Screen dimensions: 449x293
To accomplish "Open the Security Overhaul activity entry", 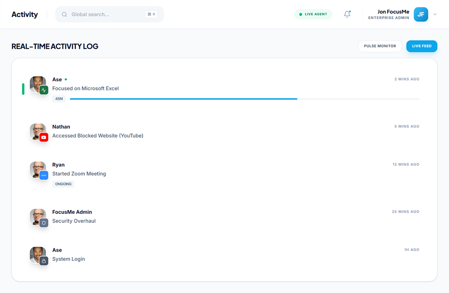I will pyautogui.click(x=74, y=221).
